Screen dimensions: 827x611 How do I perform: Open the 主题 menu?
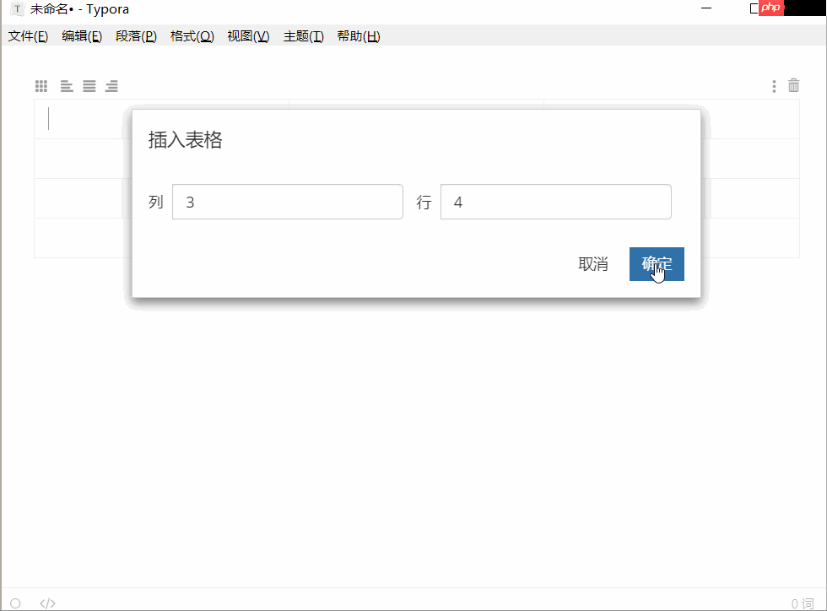[x=303, y=36]
